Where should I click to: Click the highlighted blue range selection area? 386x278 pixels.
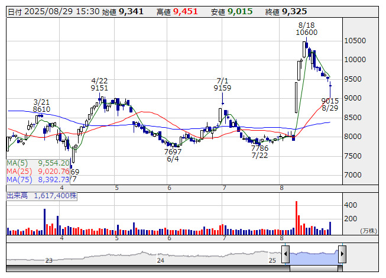(x=313, y=255)
